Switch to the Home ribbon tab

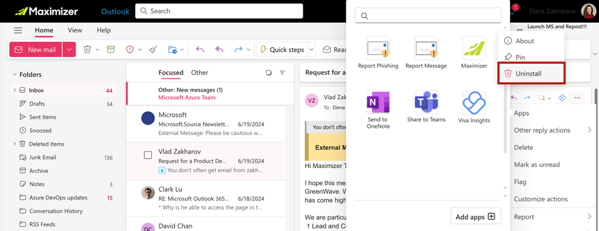coord(44,31)
